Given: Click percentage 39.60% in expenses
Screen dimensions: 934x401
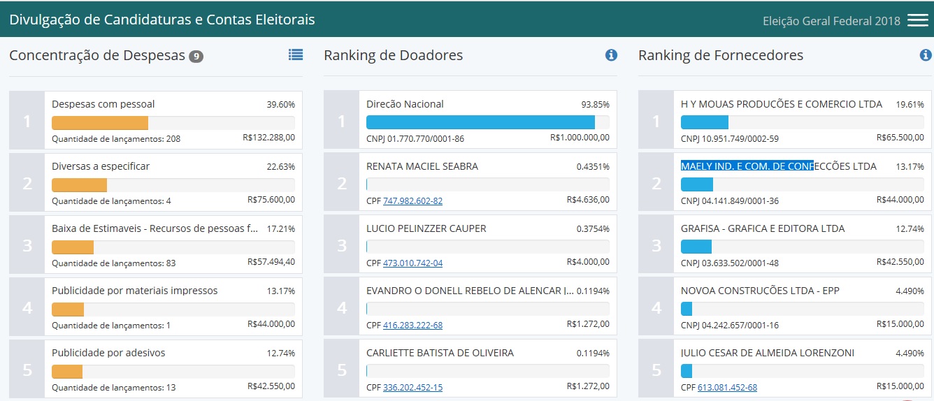Looking at the screenshot, I should (280, 104).
